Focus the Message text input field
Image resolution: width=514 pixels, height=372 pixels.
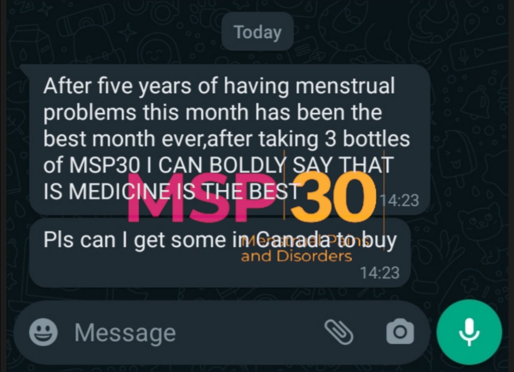pos(197,333)
